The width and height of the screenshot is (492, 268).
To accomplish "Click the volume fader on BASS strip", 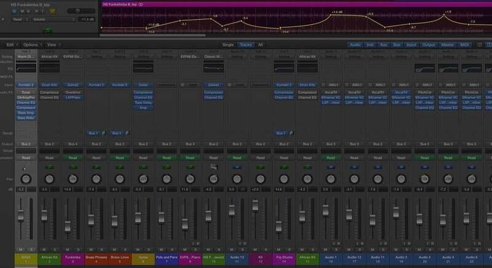I will click(21, 215).
